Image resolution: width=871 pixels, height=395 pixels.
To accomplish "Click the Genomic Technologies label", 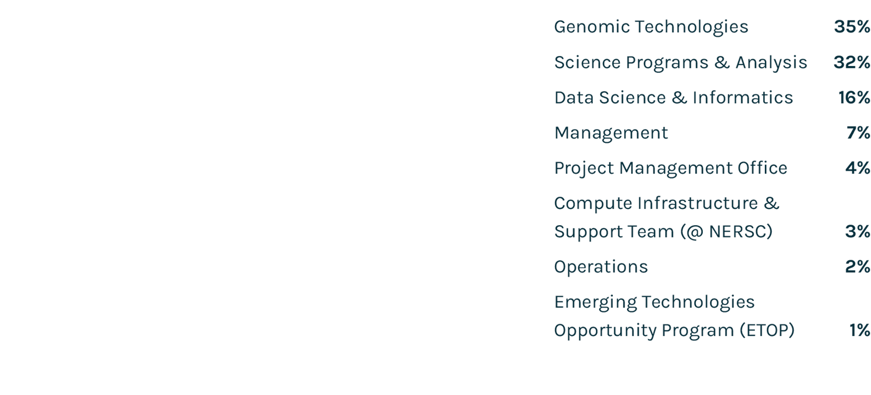I will [x=651, y=27].
